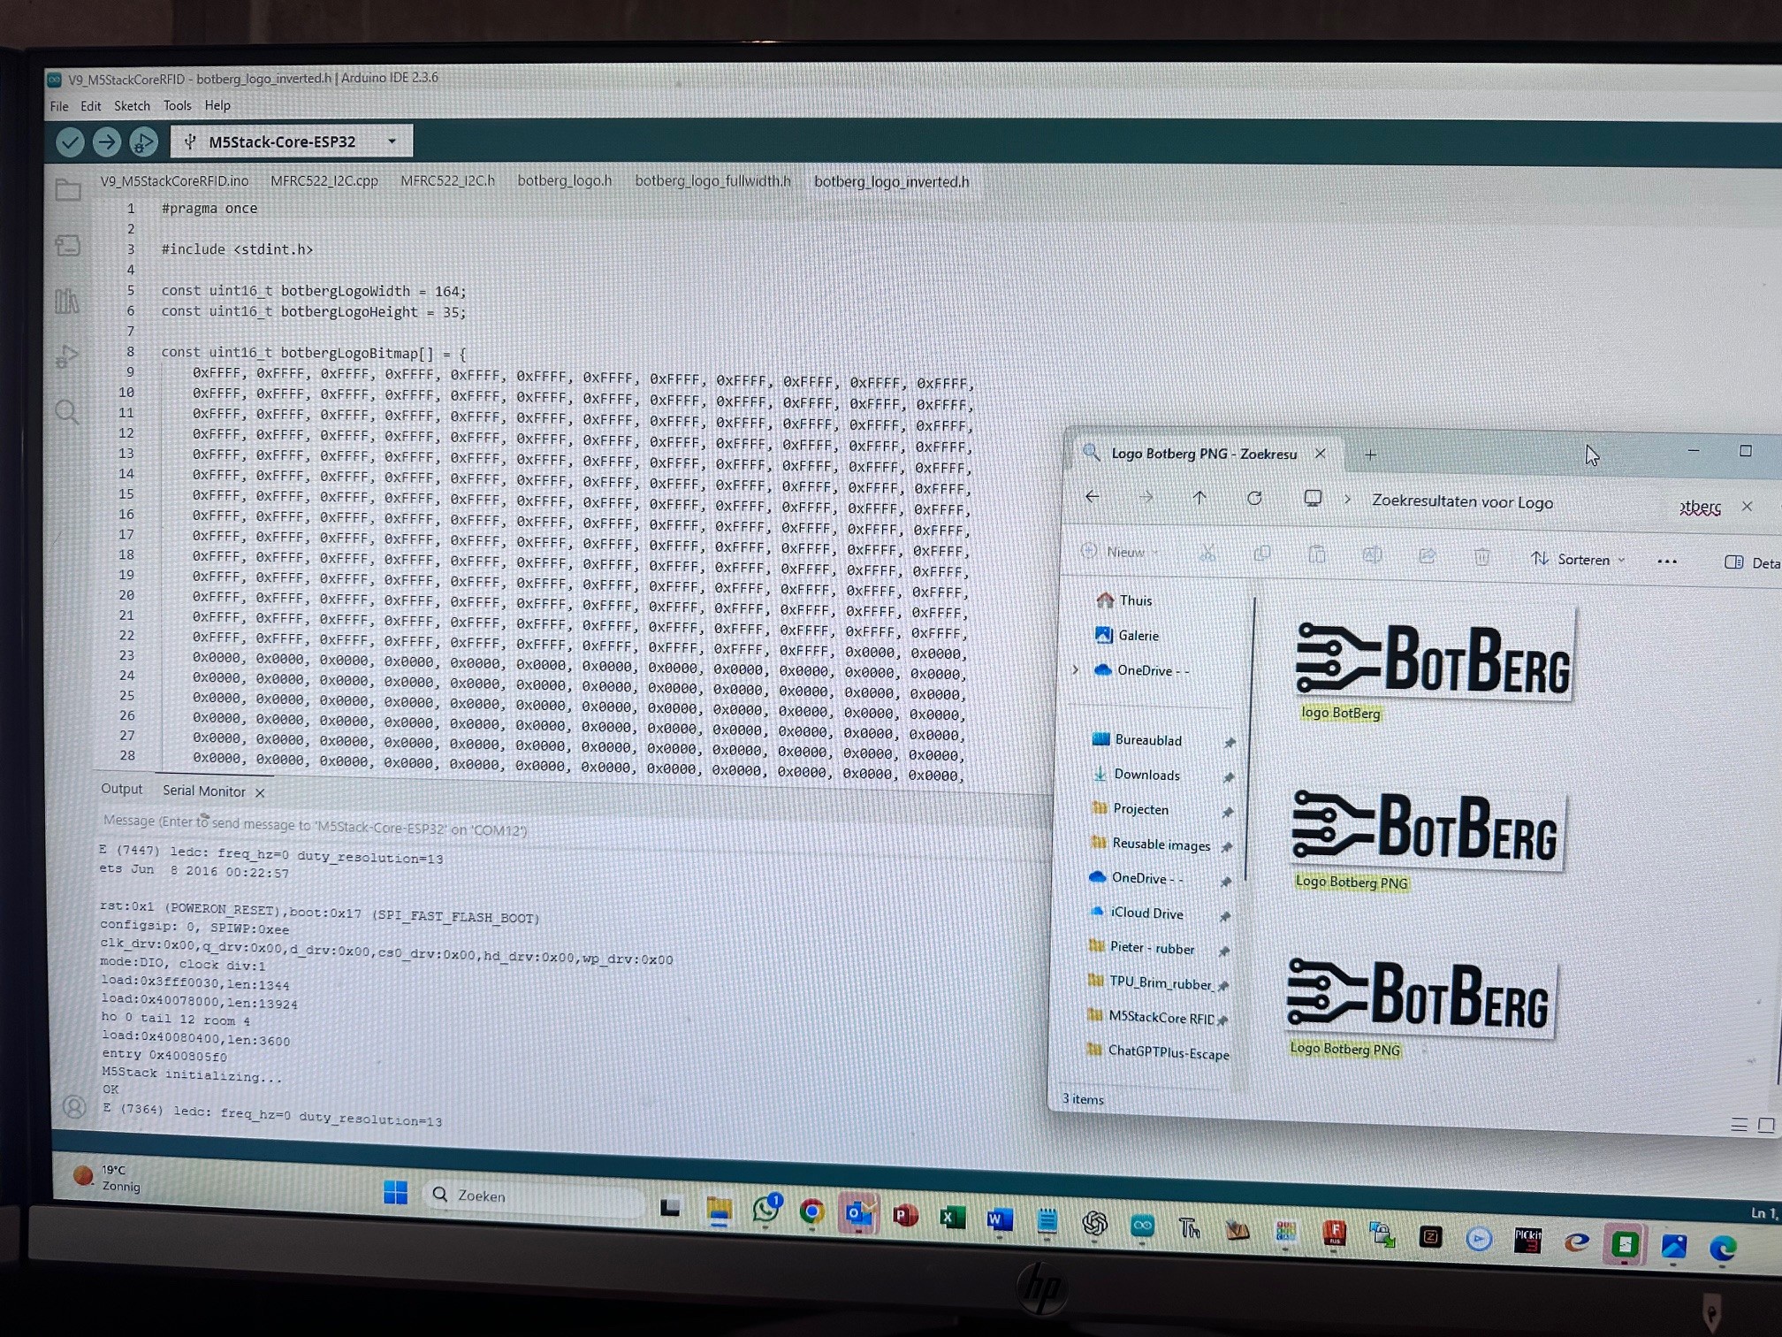This screenshot has width=1782, height=1337.
Task: Switch to the V9_M5StackCoreRFID.ino tab
Action: click(x=174, y=181)
